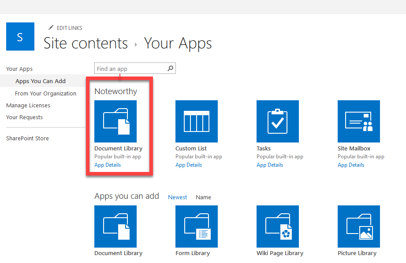Open the Tasks app tile
This screenshot has height=263, width=406.
tap(278, 121)
